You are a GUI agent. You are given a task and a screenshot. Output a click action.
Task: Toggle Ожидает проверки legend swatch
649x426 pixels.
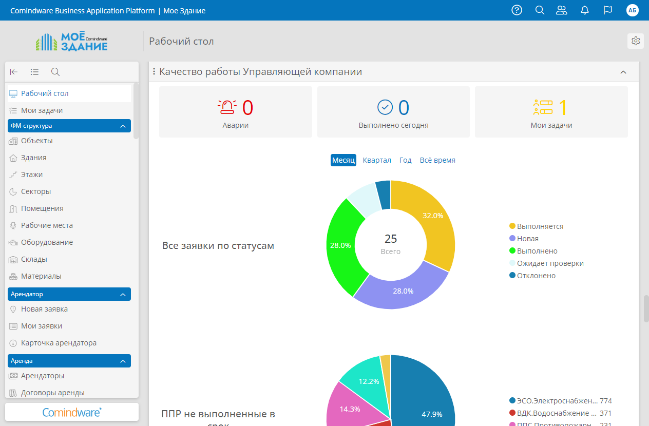pos(512,263)
